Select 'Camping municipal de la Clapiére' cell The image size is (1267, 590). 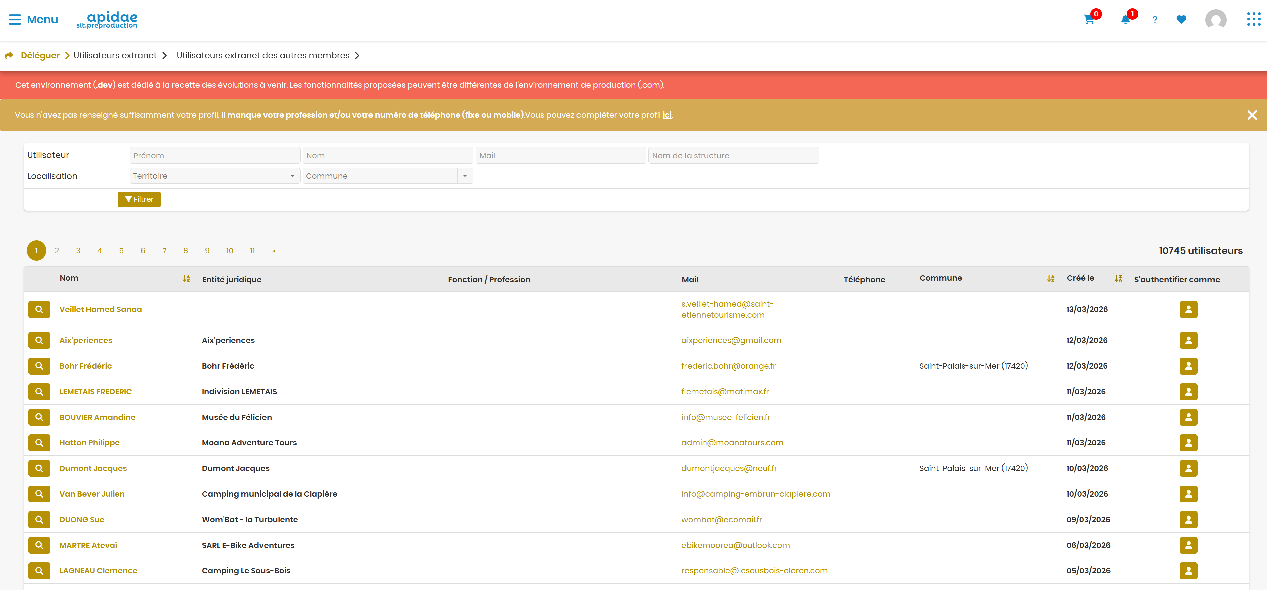coord(270,494)
